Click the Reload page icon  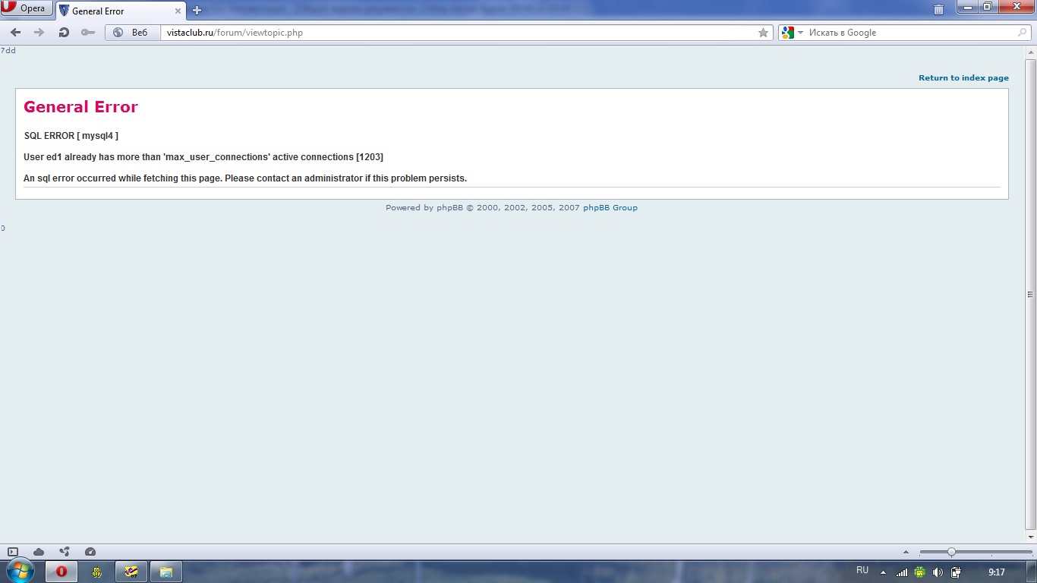[64, 33]
